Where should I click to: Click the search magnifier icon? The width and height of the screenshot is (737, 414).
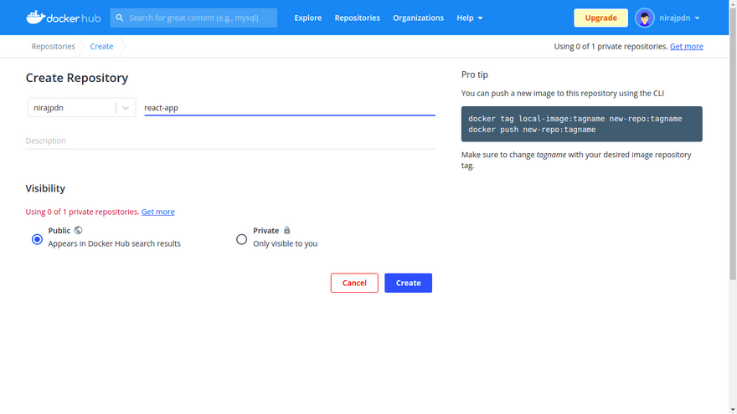pyautogui.click(x=120, y=18)
